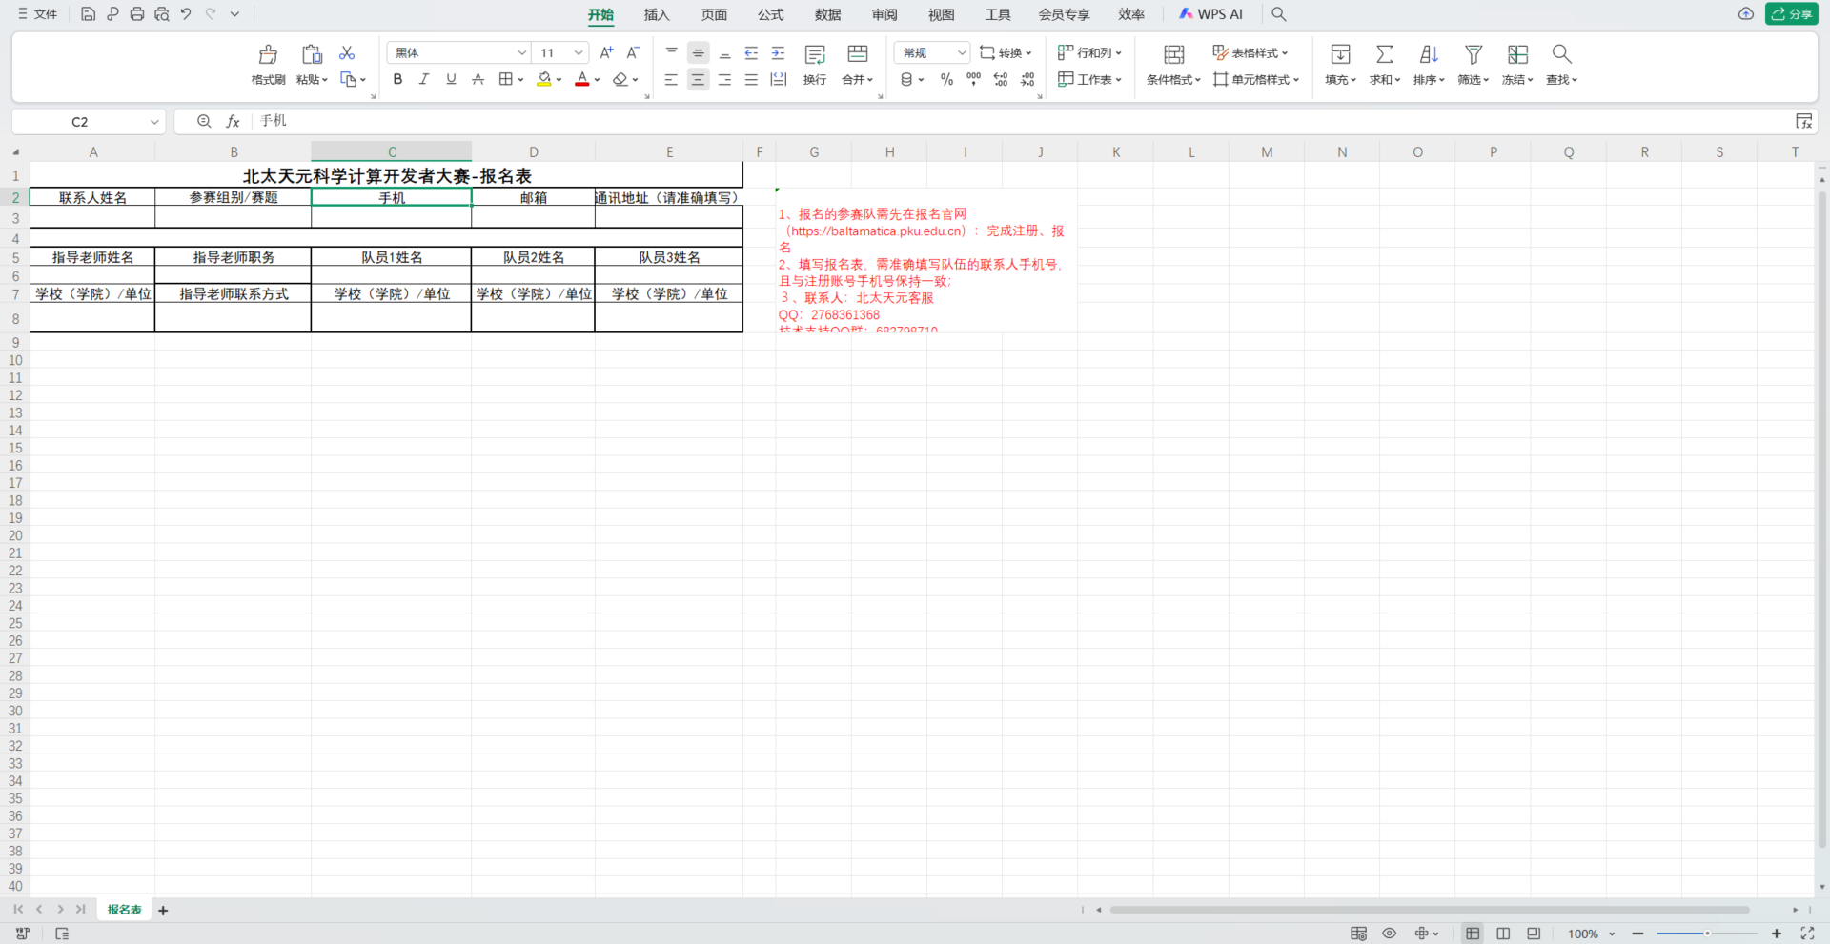Toggle eye protection mode in status bar
This screenshot has width=1830, height=944.
pos(1389,934)
